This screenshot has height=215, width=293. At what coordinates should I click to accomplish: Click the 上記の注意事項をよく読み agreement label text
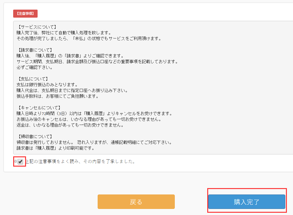80,161
